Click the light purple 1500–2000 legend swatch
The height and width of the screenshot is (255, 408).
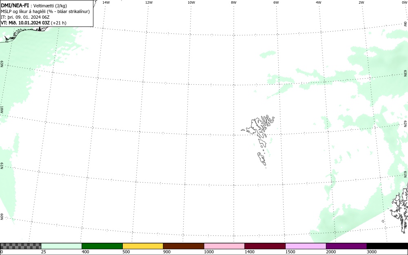coord(306,246)
